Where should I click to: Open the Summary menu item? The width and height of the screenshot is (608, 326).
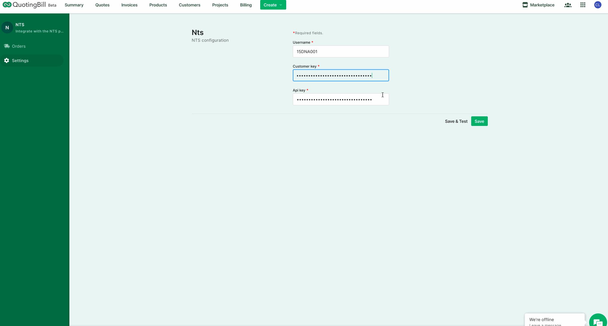74,5
